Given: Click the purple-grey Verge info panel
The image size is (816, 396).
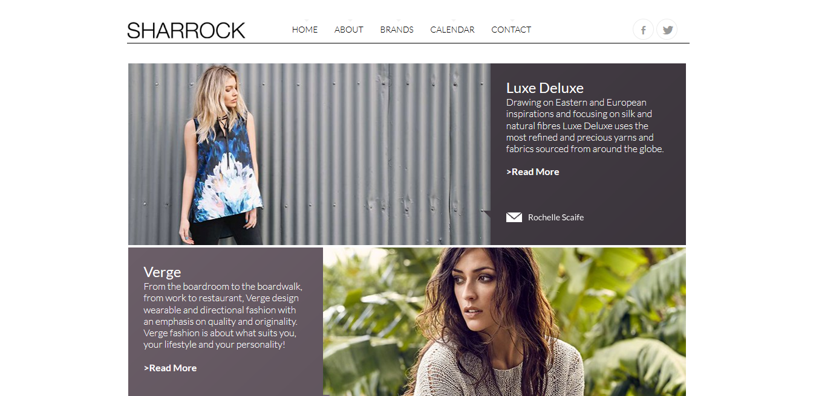Looking at the screenshot, I should (x=226, y=322).
